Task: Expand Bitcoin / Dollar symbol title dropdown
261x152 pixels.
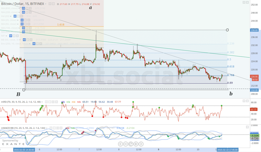Action: [x=46, y=3]
